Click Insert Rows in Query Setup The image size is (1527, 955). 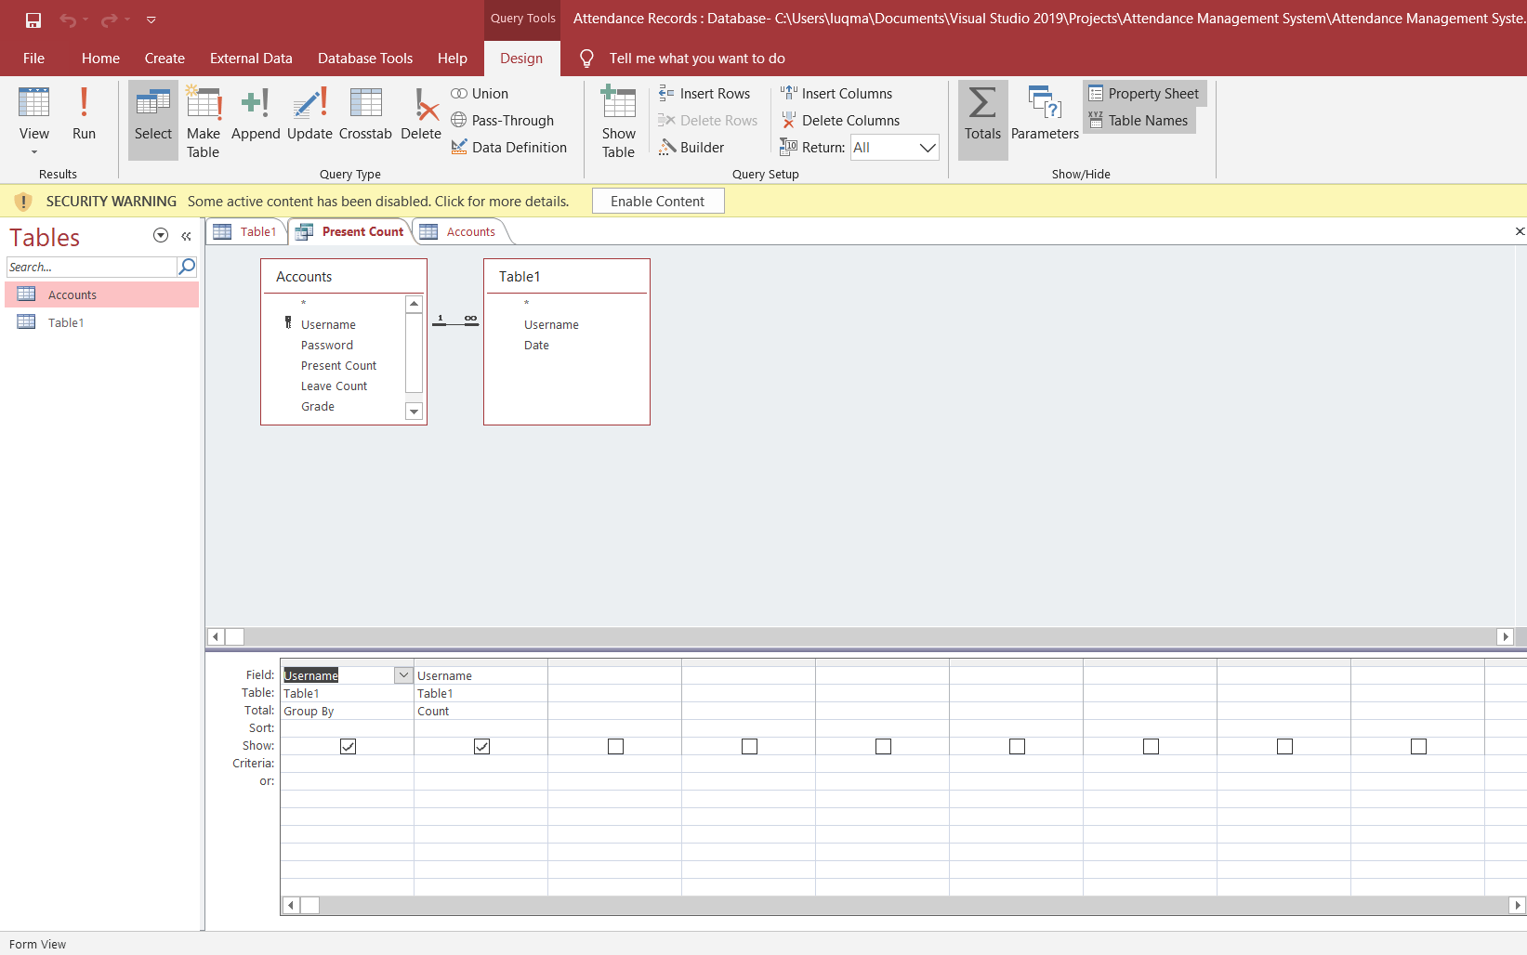pos(705,93)
